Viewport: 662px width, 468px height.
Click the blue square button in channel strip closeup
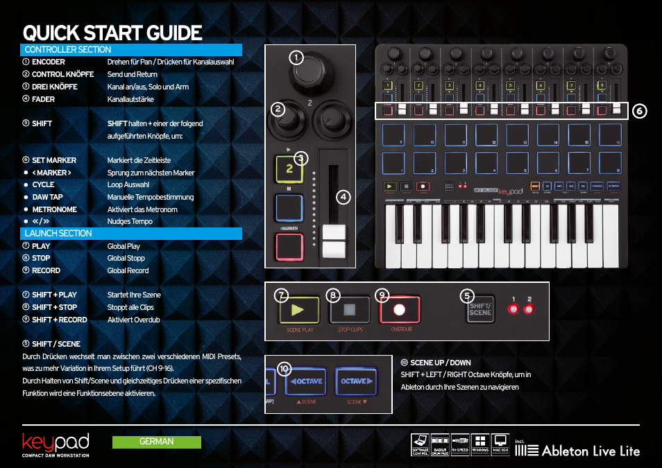(x=289, y=208)
